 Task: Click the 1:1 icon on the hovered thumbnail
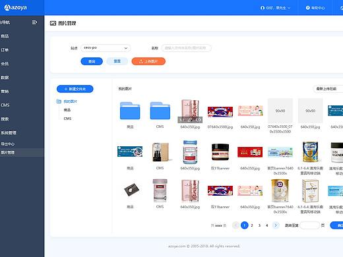pyautogui.click(x=182, y=120)
